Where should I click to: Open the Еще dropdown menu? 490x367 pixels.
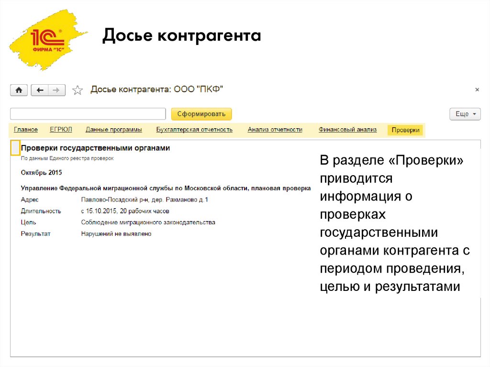[x=465, y=114]
